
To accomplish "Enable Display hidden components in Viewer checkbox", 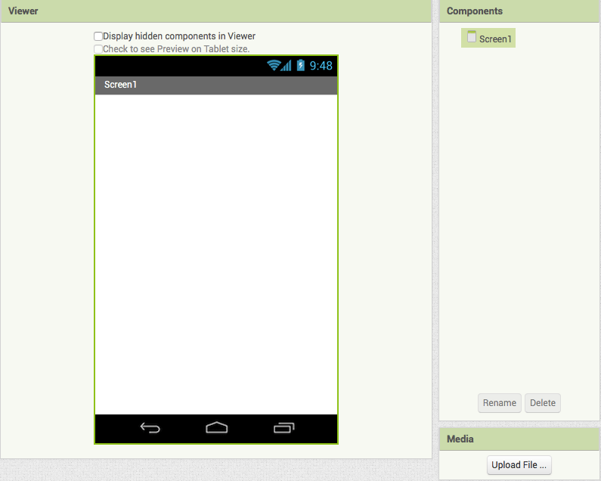I will 98,36.
